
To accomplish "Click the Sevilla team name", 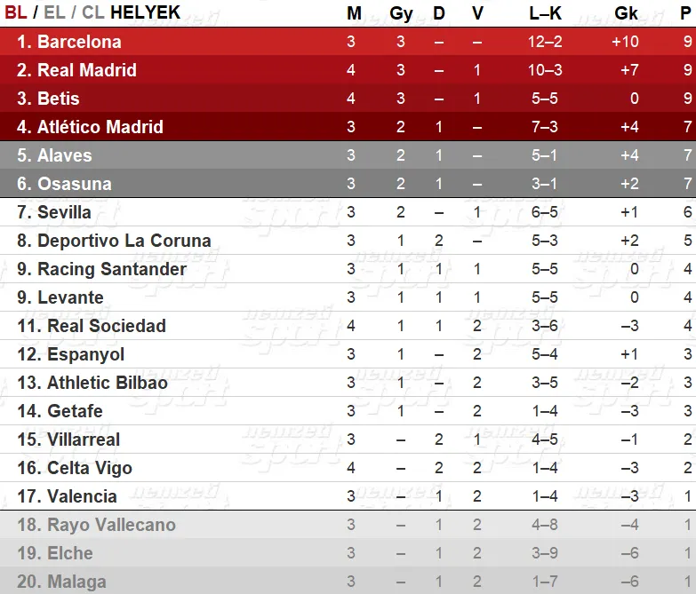I will pos(64,212).
